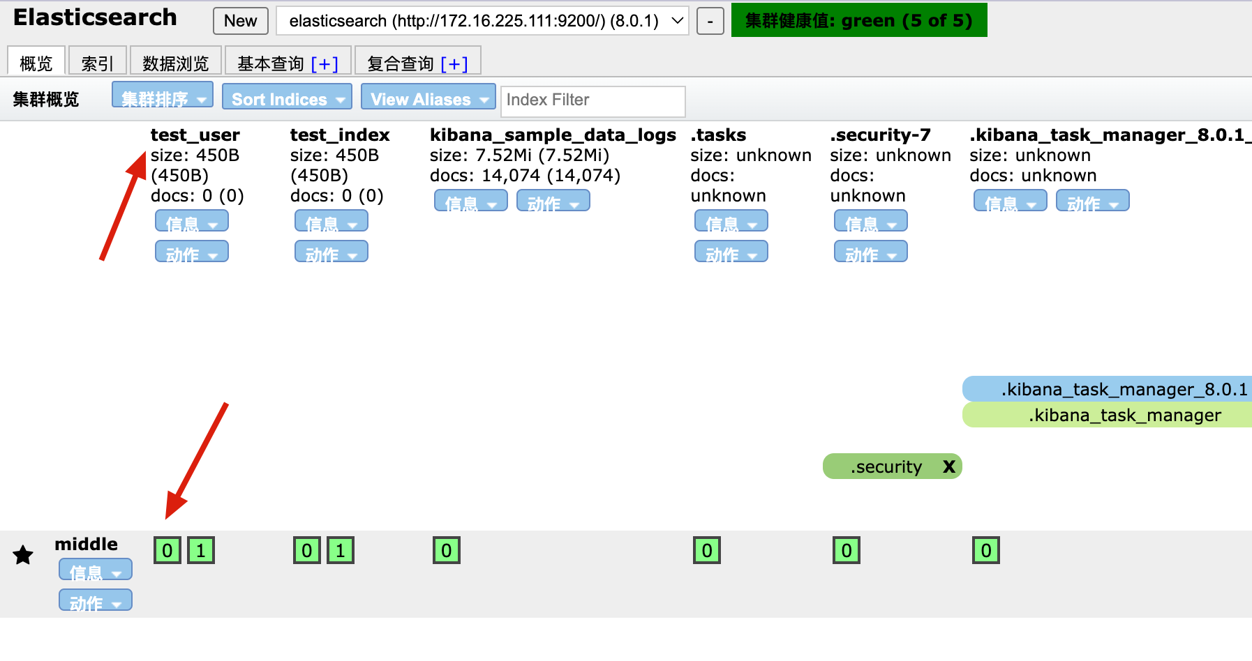Viewport: 1252px width, 661px height.
Task: Open 动作 dropdown under kibana_sample_data_logs
Action: tap(553, 201)
